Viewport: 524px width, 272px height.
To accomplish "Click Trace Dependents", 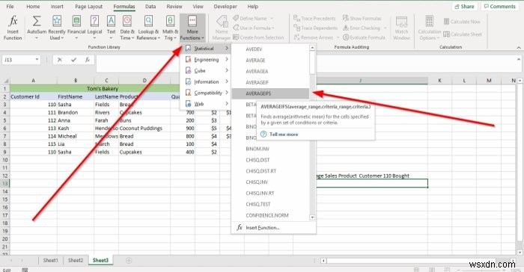I will [x=315, y=28].
